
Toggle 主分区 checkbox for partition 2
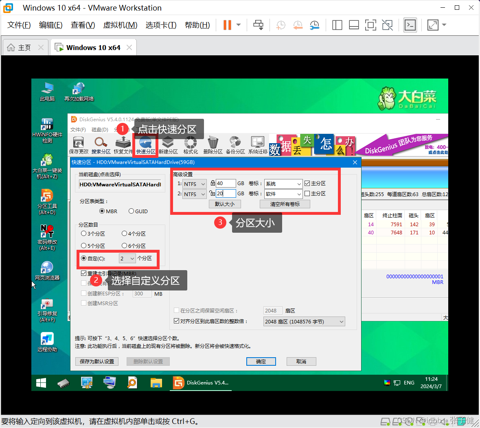coord(307,193)
